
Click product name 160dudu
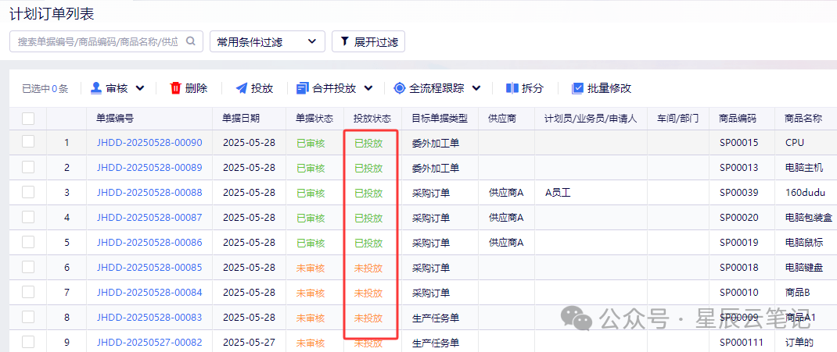pyautogui.click(x=806, y=193)
